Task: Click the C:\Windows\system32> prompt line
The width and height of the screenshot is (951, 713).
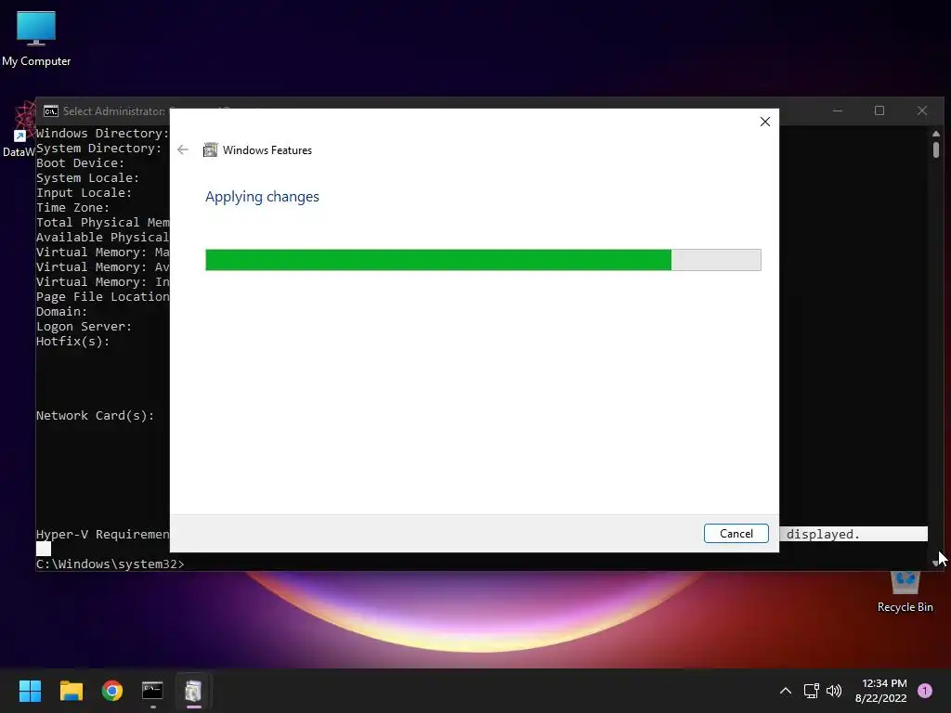Action: [110, 564]
